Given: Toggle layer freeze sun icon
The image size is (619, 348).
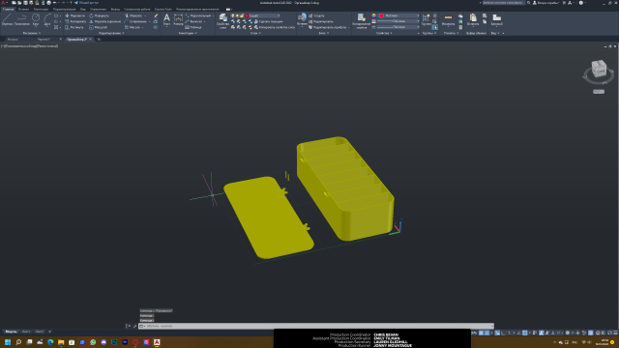Looking at the screenshot, I should tap(237, 15).
